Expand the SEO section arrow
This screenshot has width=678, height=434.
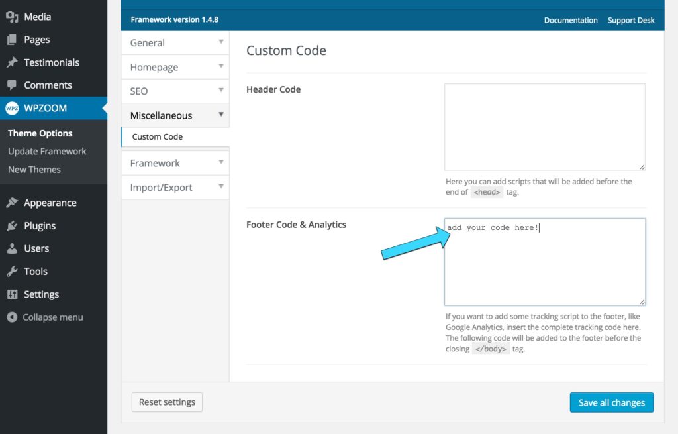(221, 90)
